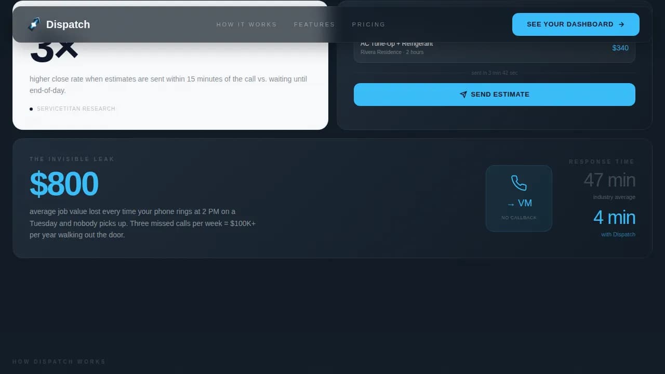
Task: Click the phone icon in the voicemail card
Action: coord(519,183)
